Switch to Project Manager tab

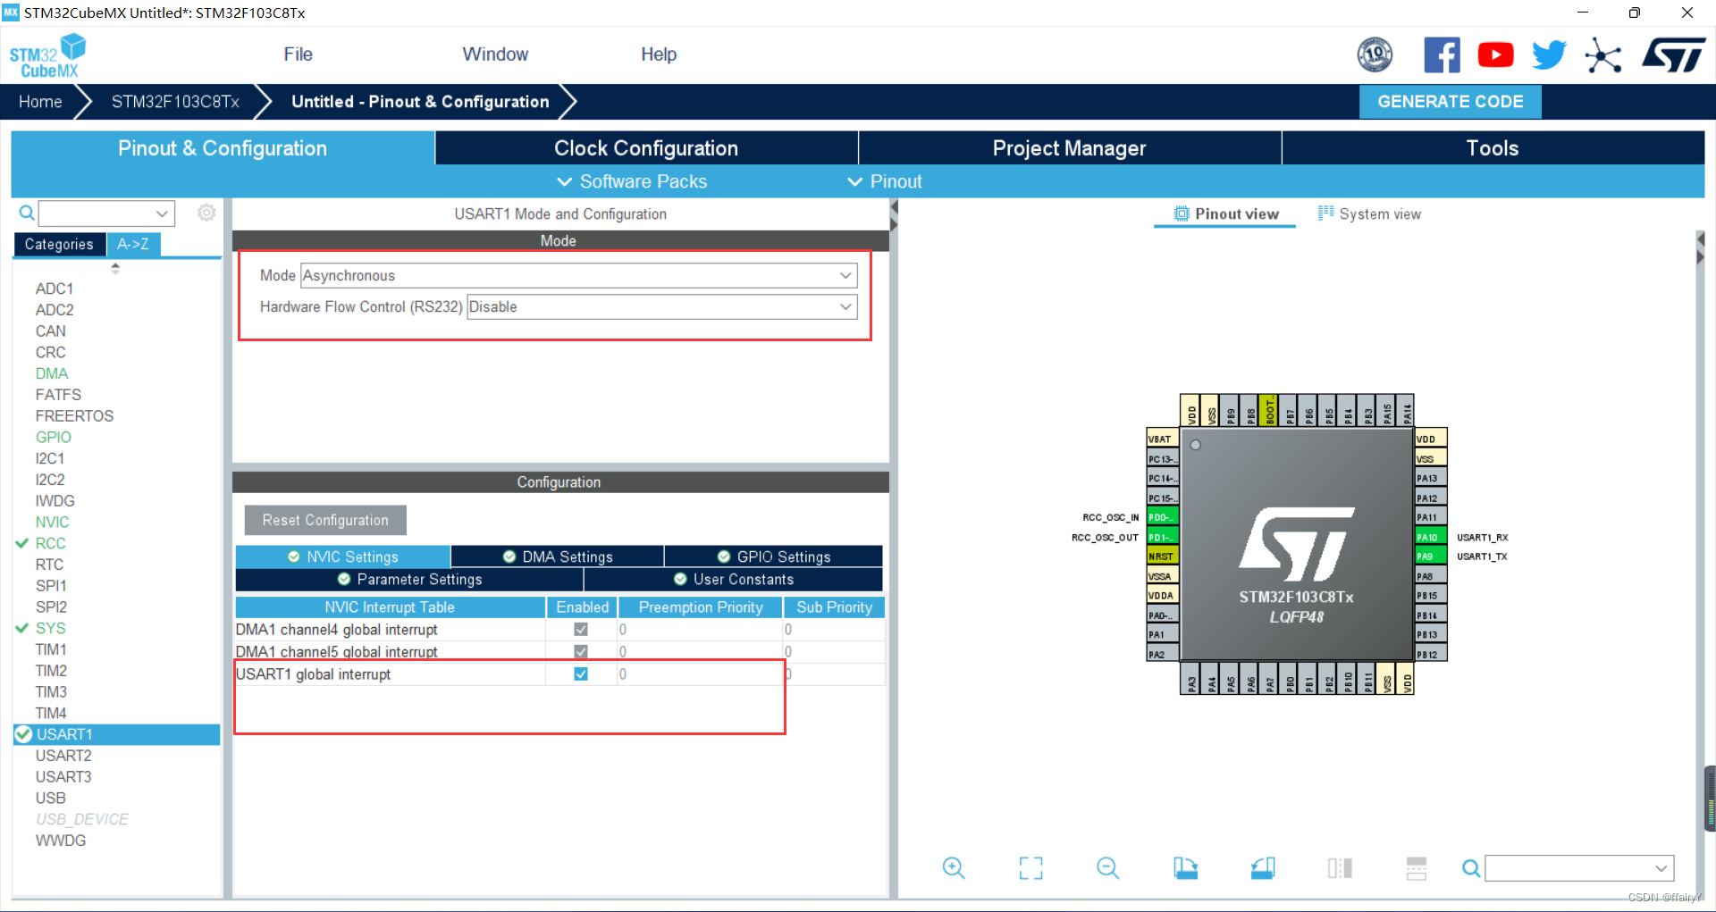pyautogui.click(x=1069, y=148)
